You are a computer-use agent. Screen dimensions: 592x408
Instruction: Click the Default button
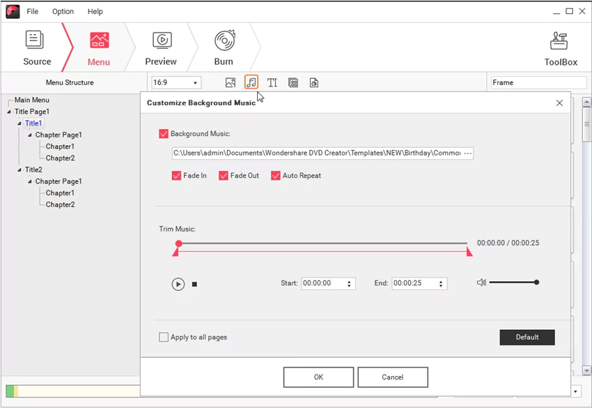click(x=527, y=337)
